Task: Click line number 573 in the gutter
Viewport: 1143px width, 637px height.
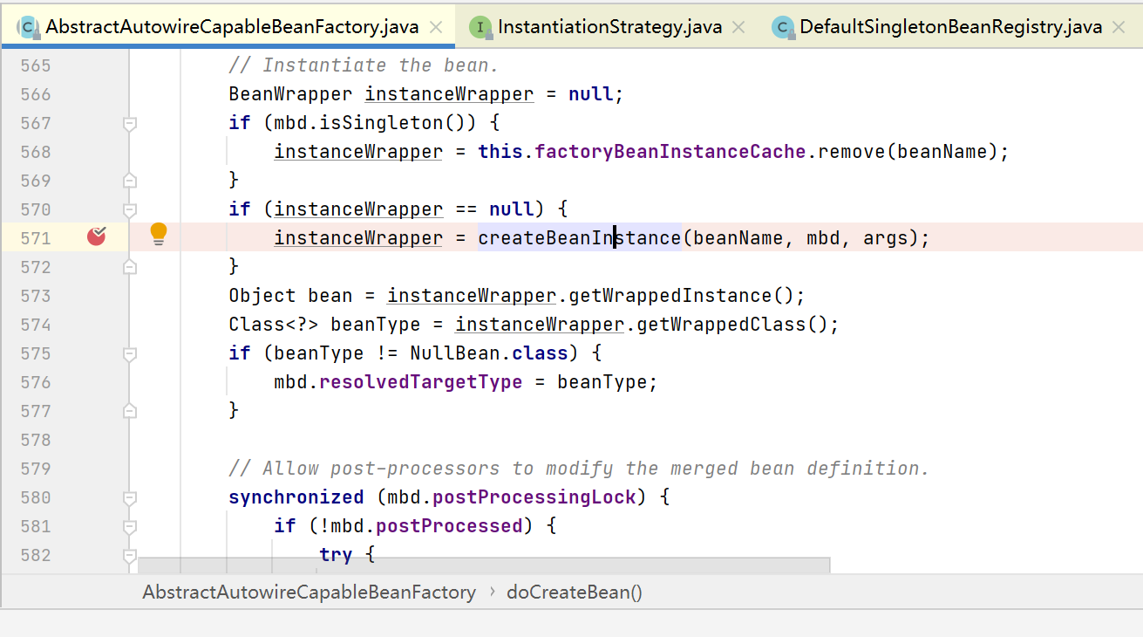Action: (x=36, y=296)
